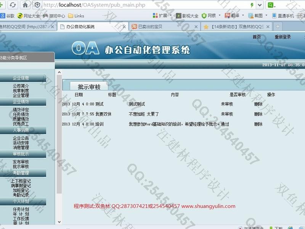305x229 pixels.
Task: Click the vertical scrollbar thumb
Action: 59,134
